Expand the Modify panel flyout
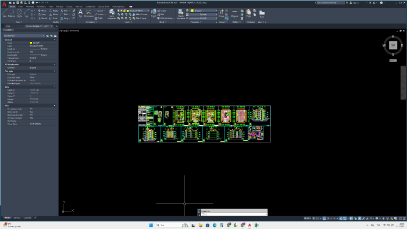 point(56,22)
